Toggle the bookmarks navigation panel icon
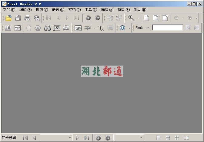Image resolution: width=204 pixels, height=142 pixels. point(8,28)
